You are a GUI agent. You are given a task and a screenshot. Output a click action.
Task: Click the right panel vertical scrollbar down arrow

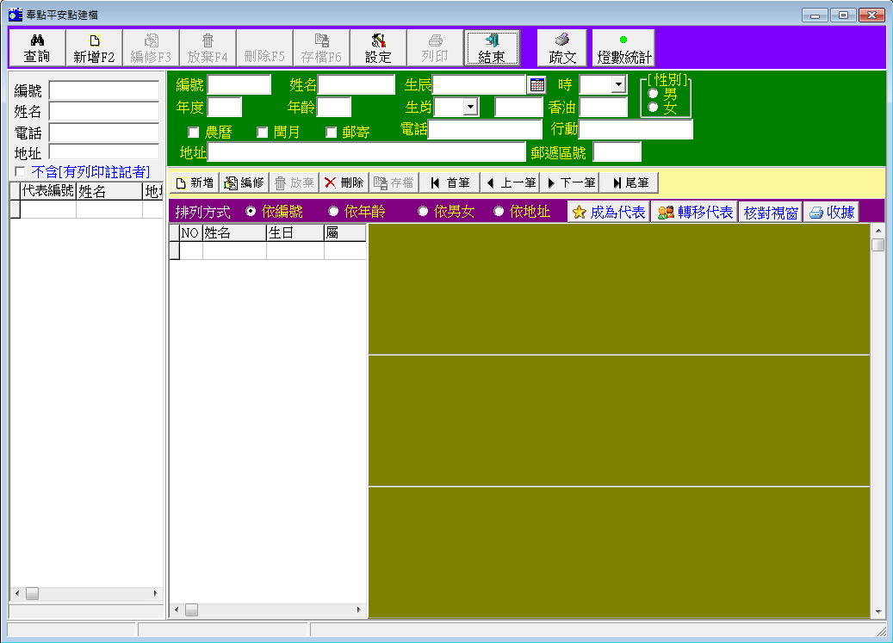coord(877,612)
